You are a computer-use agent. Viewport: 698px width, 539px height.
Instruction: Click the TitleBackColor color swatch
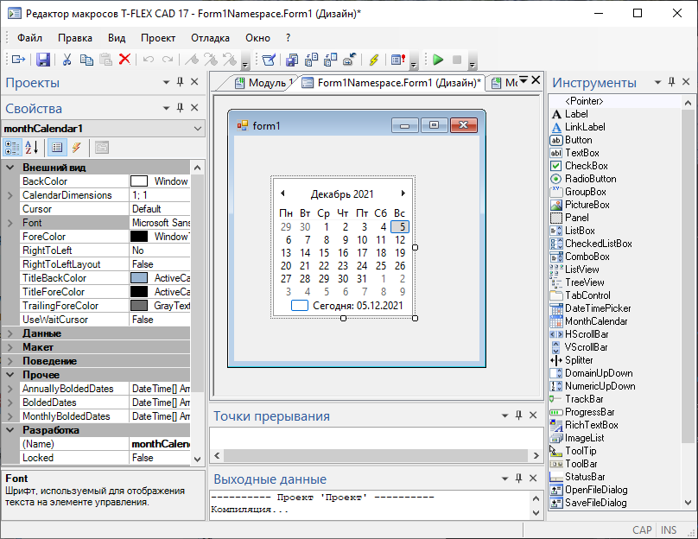pos(139,278)
